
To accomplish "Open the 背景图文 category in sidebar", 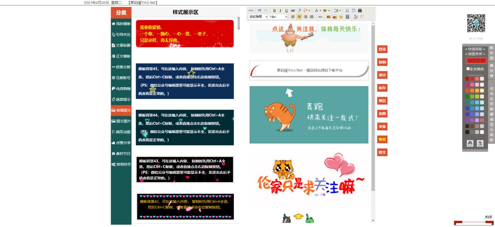I will pos(121,111).
